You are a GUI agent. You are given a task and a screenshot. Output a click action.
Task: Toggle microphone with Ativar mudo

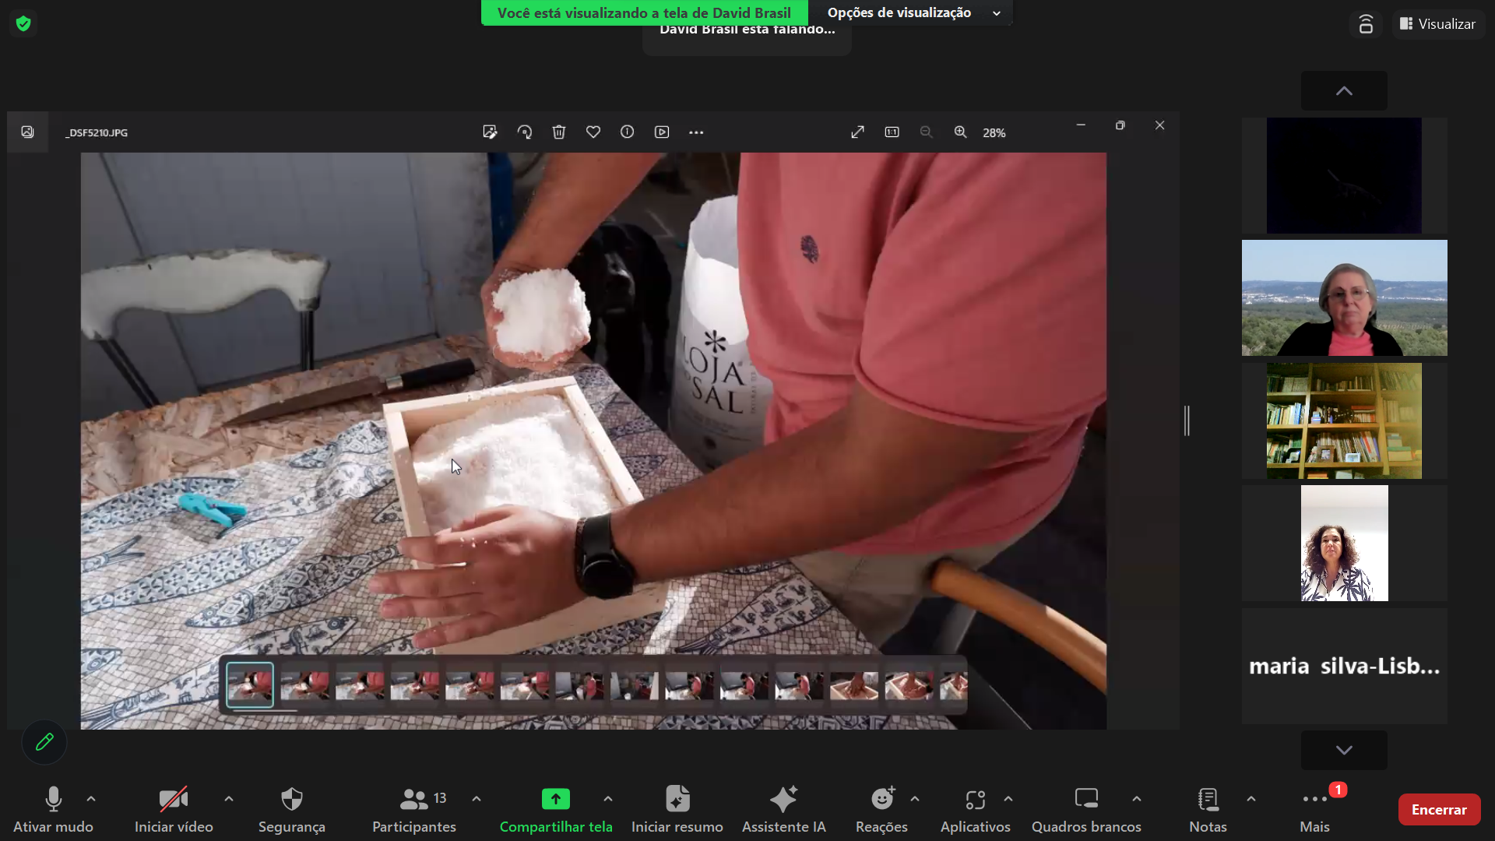pos(53,799)
